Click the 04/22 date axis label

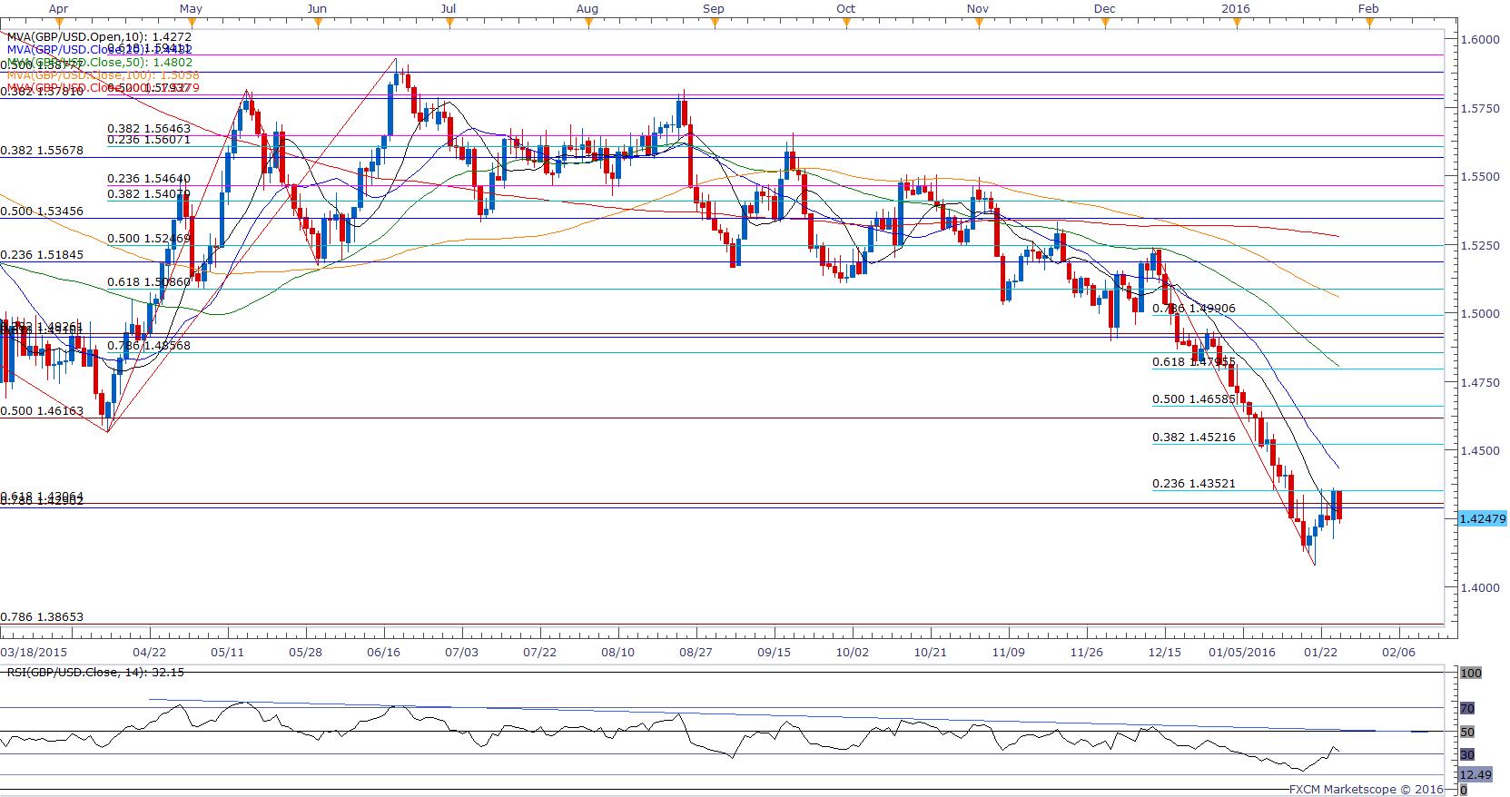pos(149,652)
